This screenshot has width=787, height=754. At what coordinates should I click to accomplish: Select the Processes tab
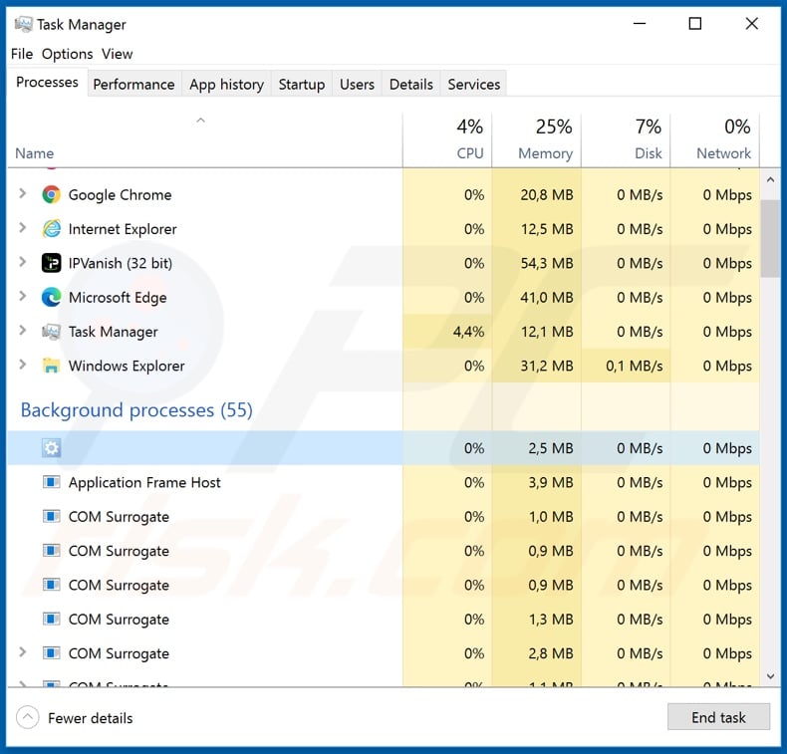coord(47,83)
